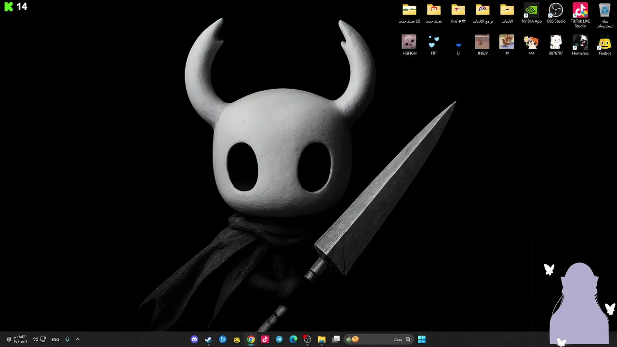Open Google Chrome from the taskbar

click(251, 339)
